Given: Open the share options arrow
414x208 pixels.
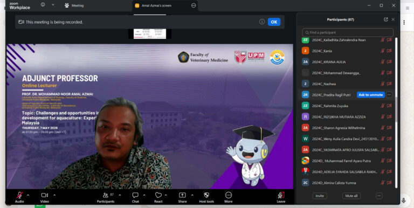Looking at the screenshot, I should (192, 195).
